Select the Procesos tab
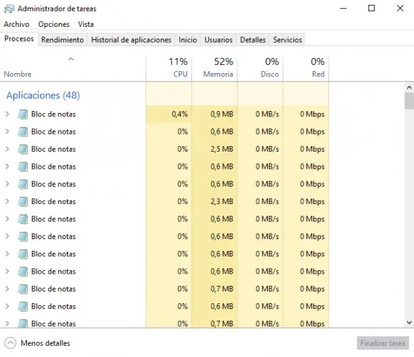 pos(19,39)
